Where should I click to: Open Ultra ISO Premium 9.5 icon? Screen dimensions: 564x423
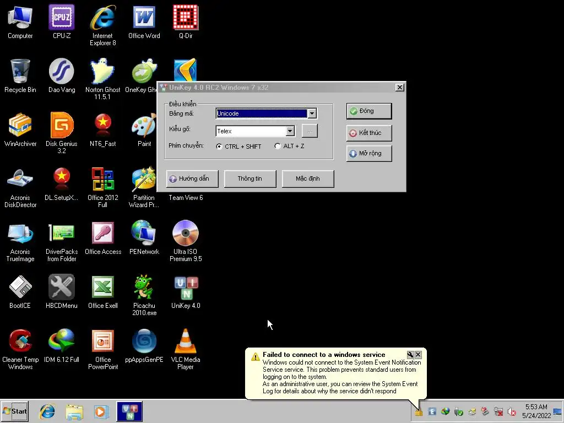tap(186, 241)
